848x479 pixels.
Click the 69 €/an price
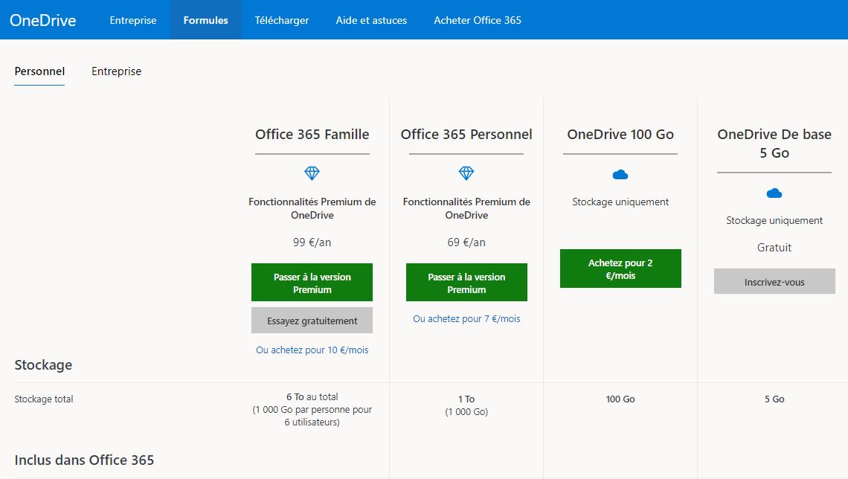[466, 242]
